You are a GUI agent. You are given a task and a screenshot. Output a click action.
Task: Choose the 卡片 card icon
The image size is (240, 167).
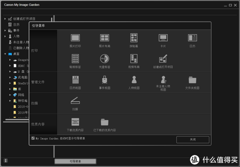pos(163,38)
